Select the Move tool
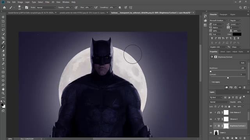Viewport: 250px width, 140px height. (3, 17)
